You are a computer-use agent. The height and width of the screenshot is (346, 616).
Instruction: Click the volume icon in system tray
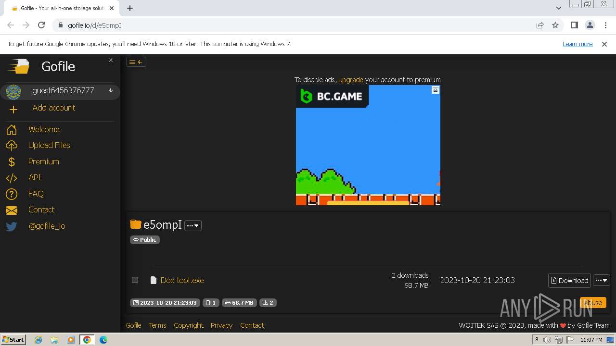click(547, 340)
